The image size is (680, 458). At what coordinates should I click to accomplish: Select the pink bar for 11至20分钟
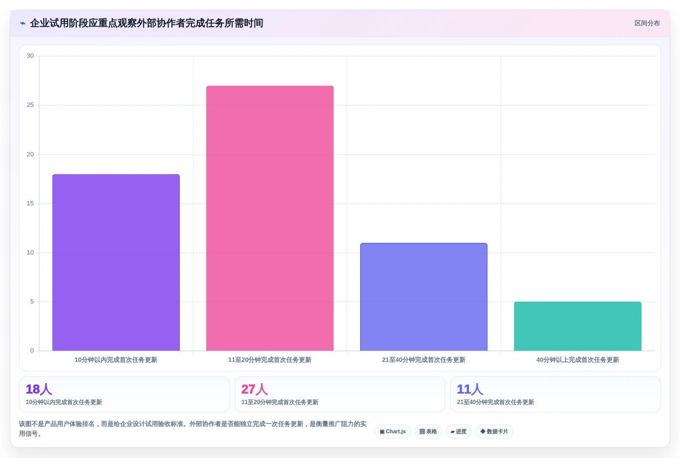click(x=270, y=218)
